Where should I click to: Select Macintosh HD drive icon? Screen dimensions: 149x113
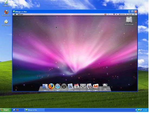click(129, 21)
